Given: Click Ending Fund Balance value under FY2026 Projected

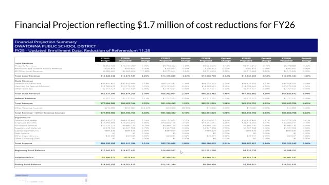Looking at the screenshot, I should tap(128, 164).
